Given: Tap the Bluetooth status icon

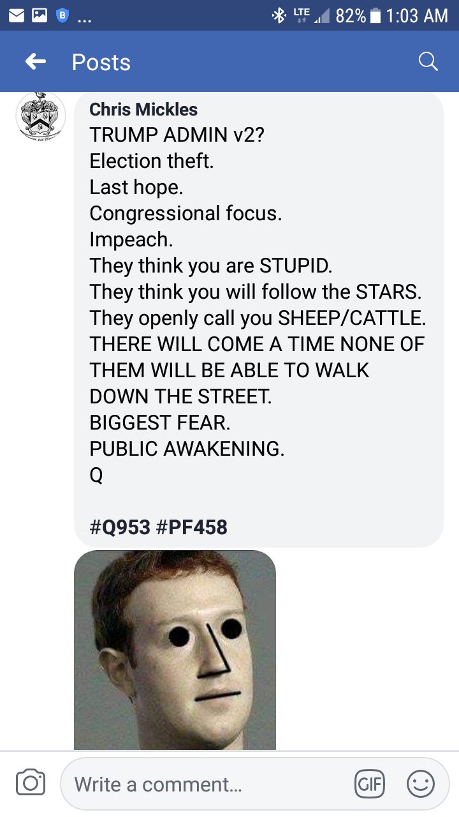Looking at the screenshot, I should click(x=279, y=15).
